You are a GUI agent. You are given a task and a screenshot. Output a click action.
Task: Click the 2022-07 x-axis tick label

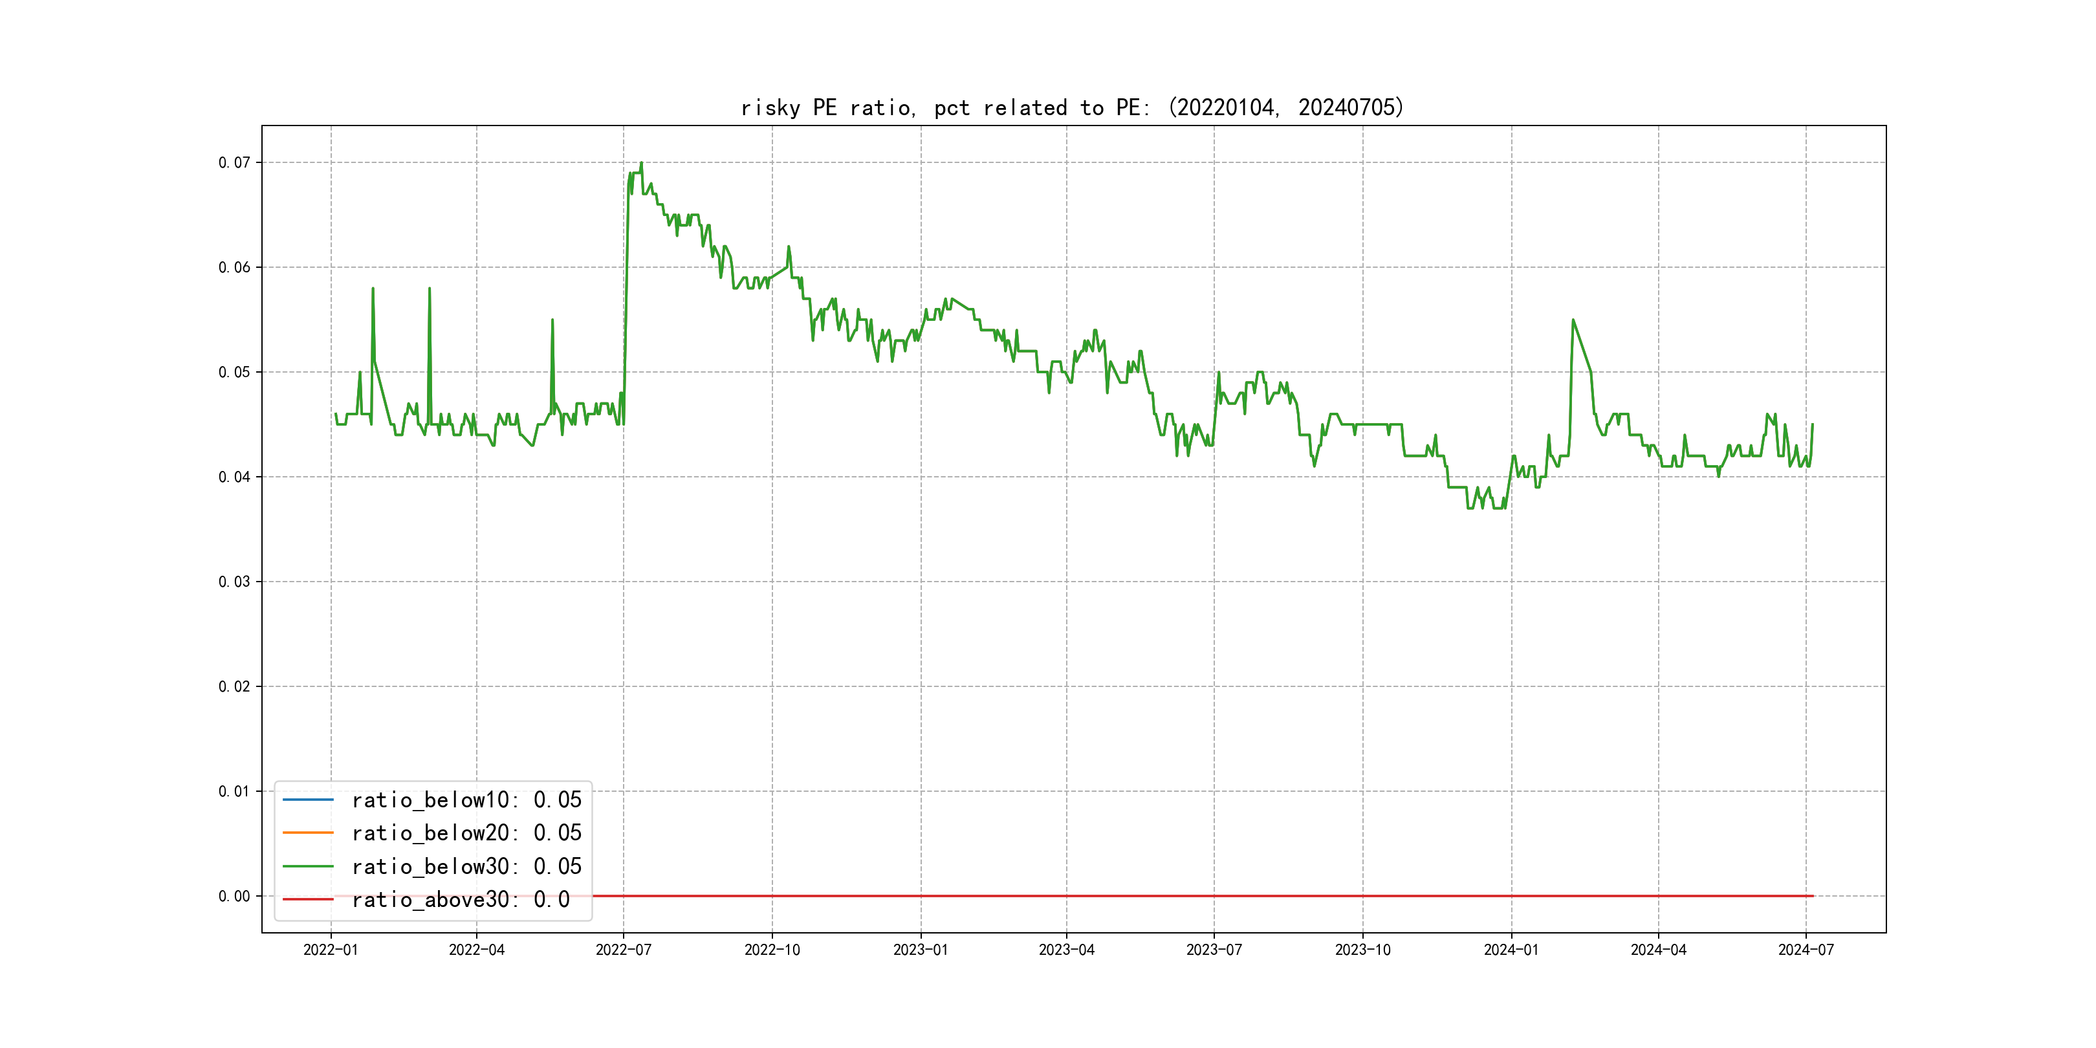point(623,950)
